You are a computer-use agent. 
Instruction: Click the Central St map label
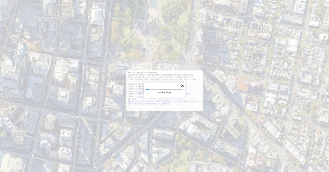click(50, 18)
